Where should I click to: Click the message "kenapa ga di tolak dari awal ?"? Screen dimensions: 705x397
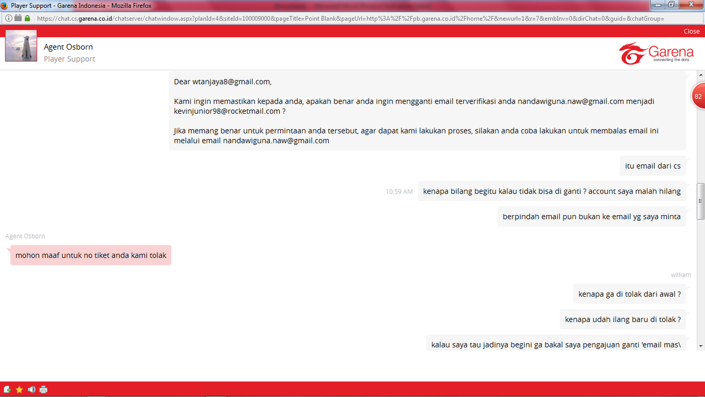(x=630, y=294)
